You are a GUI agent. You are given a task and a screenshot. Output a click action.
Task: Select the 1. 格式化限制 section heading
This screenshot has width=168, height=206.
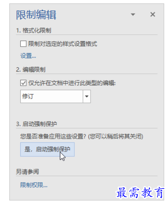click(33, 31)
